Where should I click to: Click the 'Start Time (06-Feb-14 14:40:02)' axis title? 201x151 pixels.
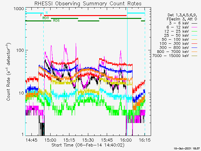88,145
